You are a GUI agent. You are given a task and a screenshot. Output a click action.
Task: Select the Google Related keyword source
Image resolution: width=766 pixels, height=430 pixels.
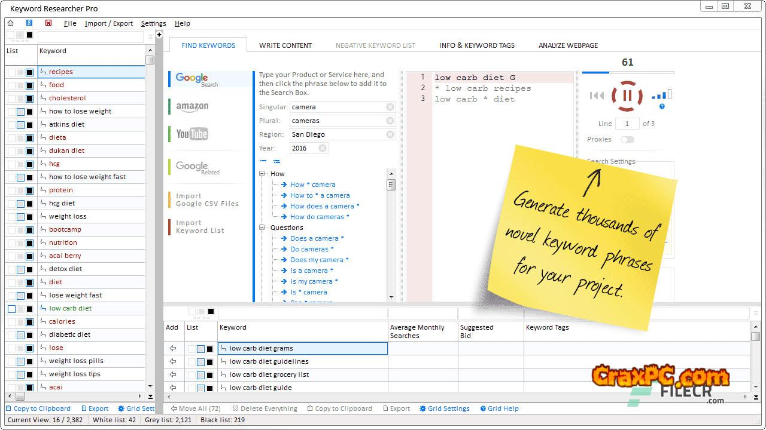pos(211,167)
